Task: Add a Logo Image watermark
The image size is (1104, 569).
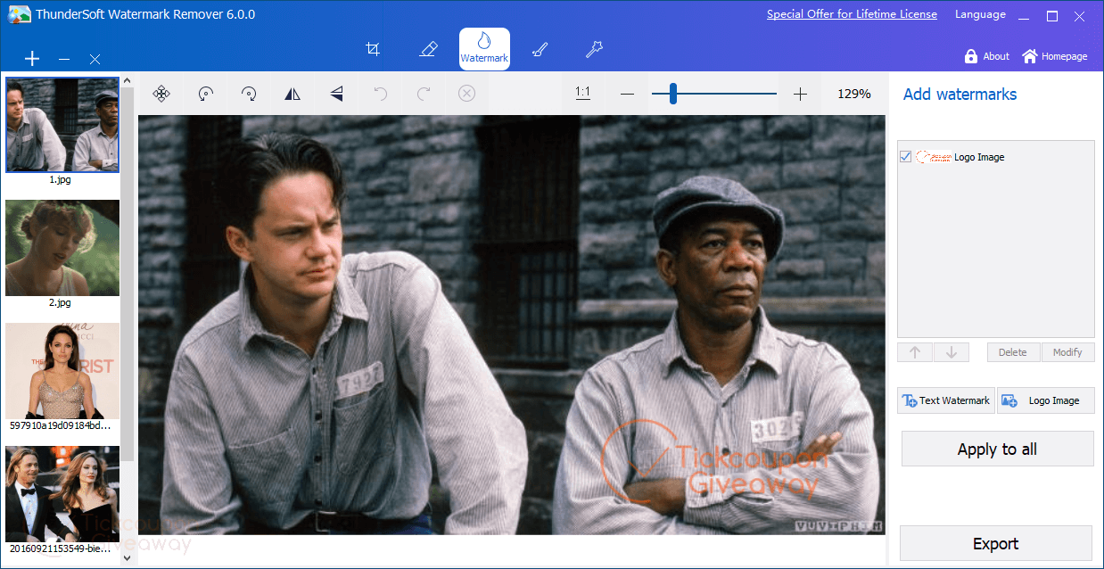Action: click(x=1045, y=400)
